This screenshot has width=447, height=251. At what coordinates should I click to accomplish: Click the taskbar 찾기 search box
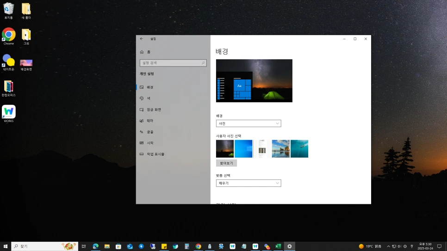click(x=45, y=246)
